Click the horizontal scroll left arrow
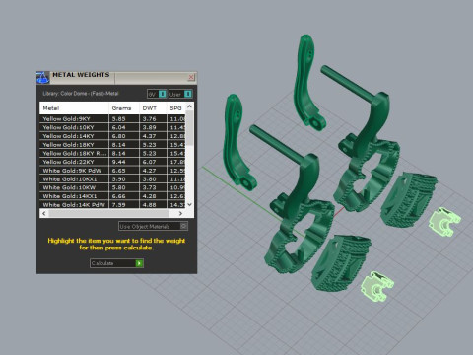Viewport: 473px width, 355px height. point(44,213)
